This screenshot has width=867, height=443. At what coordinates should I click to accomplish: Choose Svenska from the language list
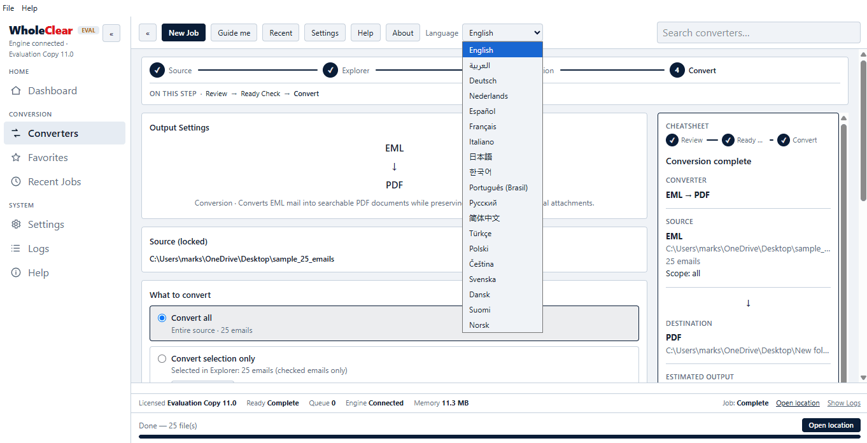pyautogui.click(x=502, y=279)
